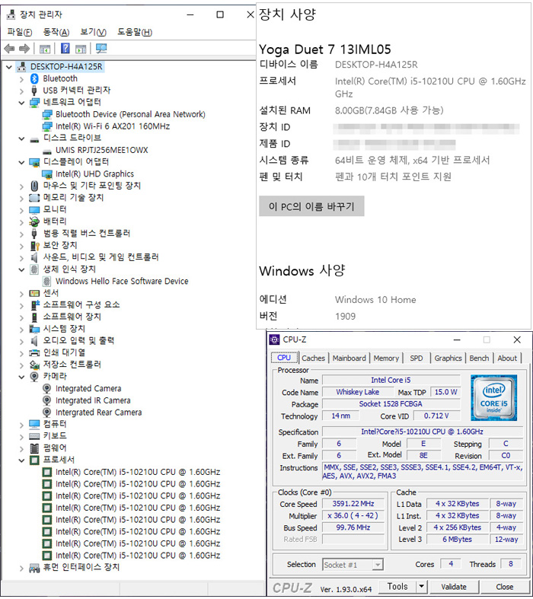Open the Tools dropdown arrow in CPU-Z
This screenshot has height=599, width=533.
coord(421,586)
